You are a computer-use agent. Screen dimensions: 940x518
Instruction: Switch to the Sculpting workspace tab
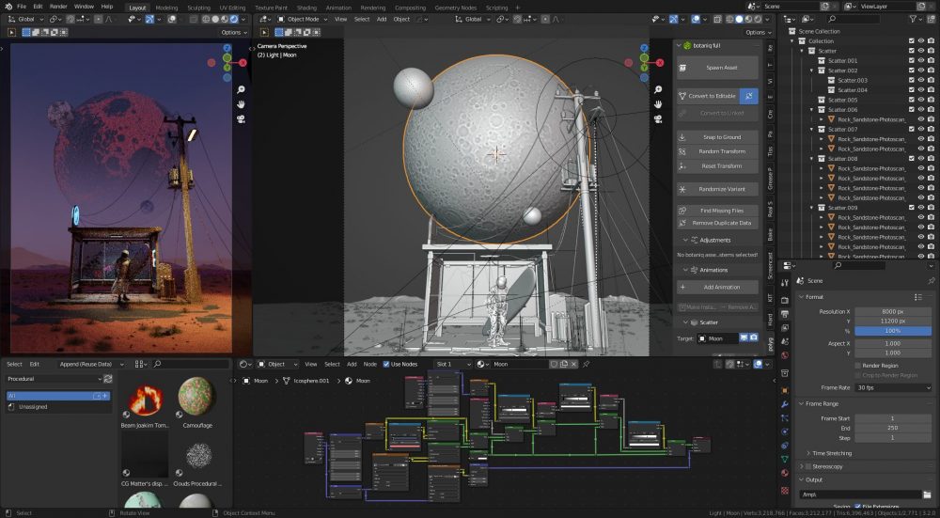198,8
